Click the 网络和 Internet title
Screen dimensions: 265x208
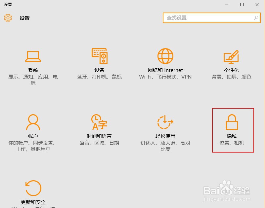[165, 70]
